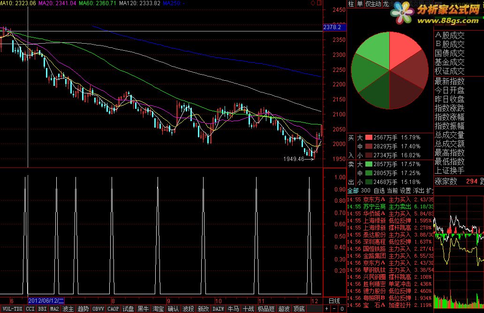Click the 最新指数 row
This screenshot has width=484, height=313.
click(450, 81)
